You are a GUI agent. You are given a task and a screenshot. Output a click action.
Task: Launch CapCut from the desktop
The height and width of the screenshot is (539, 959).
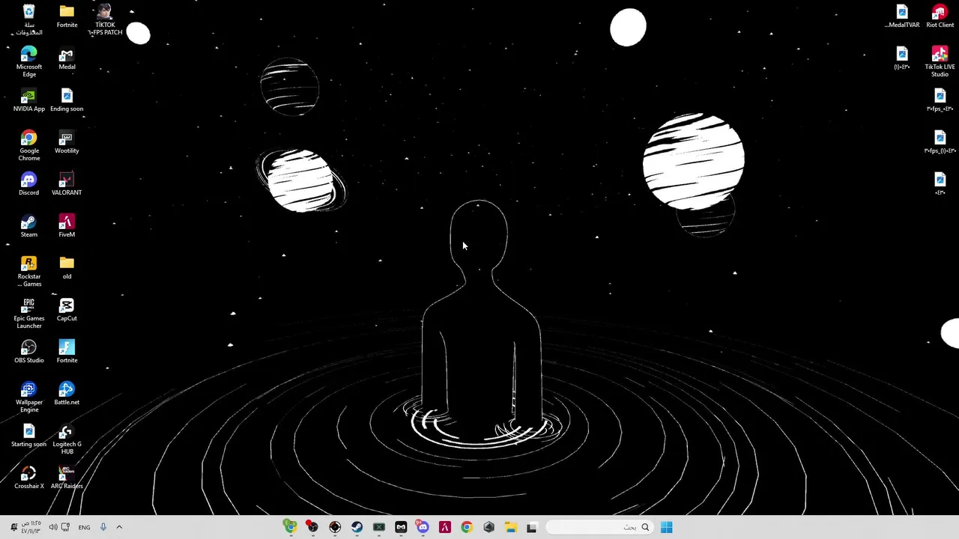tap(67, 310)
